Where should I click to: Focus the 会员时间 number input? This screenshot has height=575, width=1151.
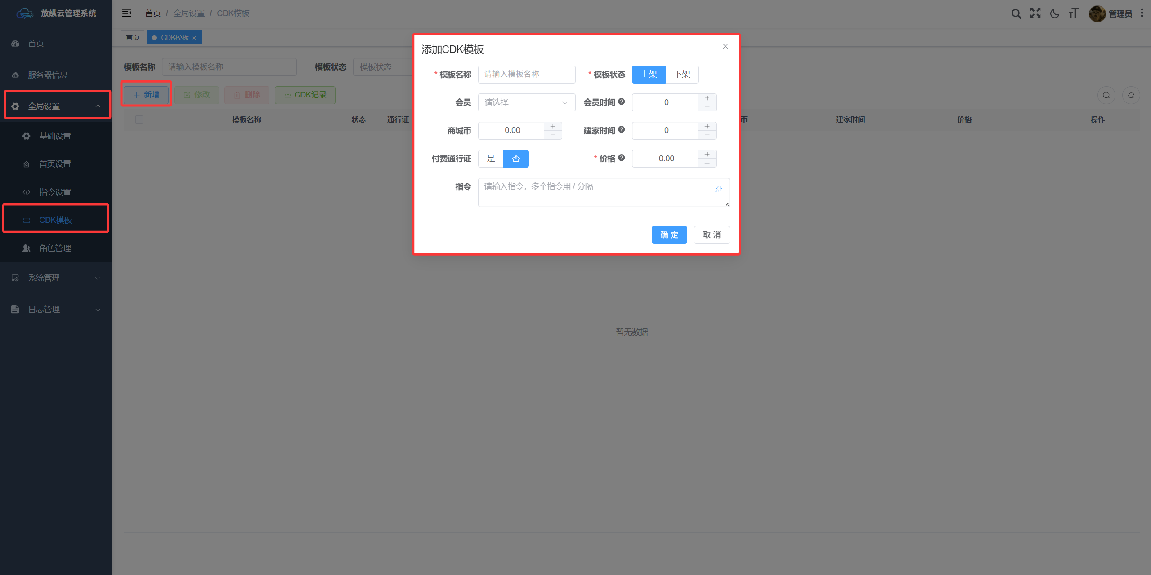pyautogui.click(x=666, y=102)
